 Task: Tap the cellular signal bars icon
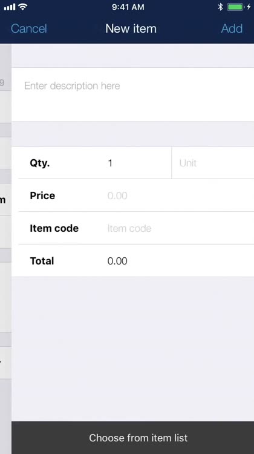click(10, 7)
